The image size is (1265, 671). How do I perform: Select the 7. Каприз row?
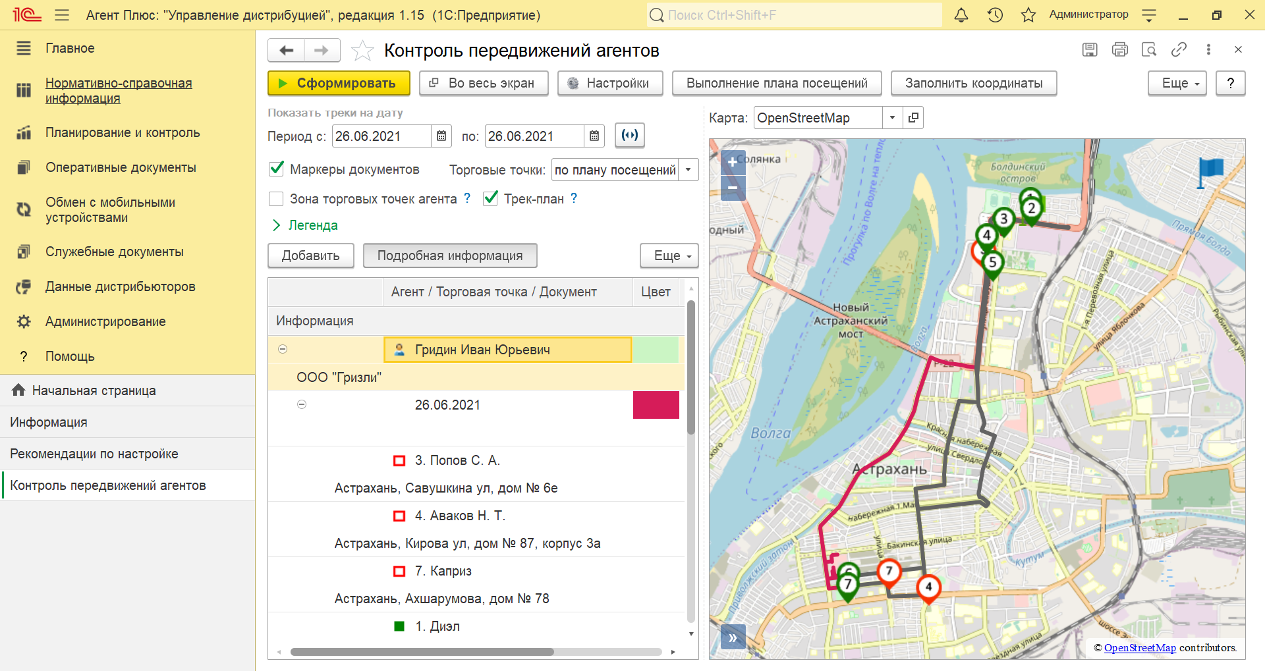pyautogui.click(x=476, y=585)
